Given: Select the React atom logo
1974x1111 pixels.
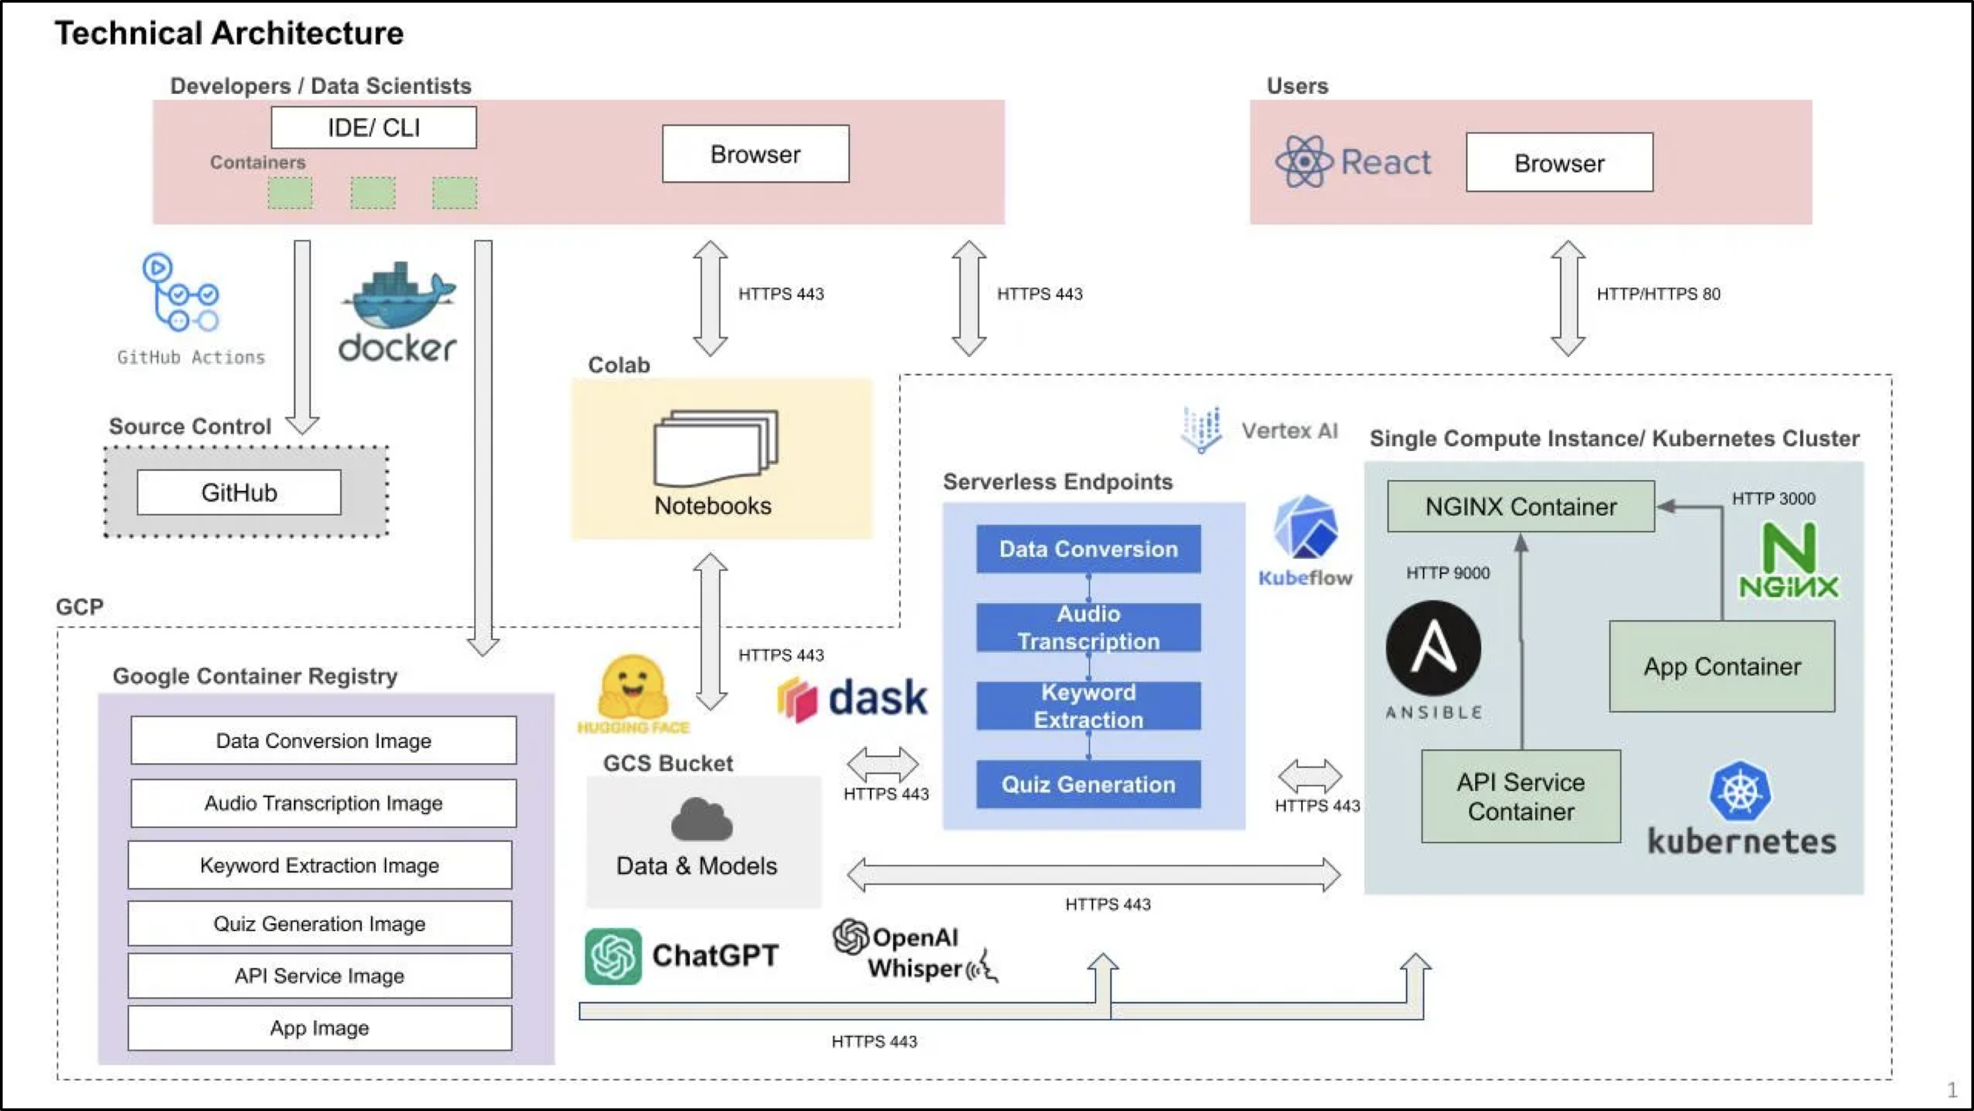Looking at the screenshot, I should [x=1305, y=161].
